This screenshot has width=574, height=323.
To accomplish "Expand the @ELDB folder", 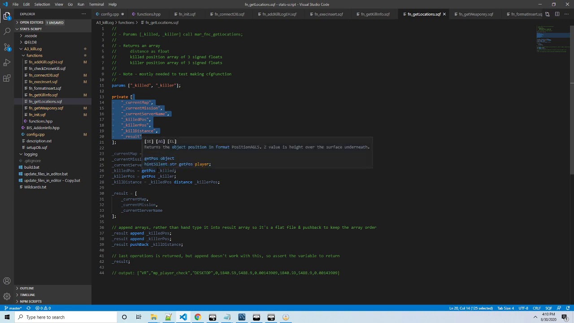I will click(53, 42).
